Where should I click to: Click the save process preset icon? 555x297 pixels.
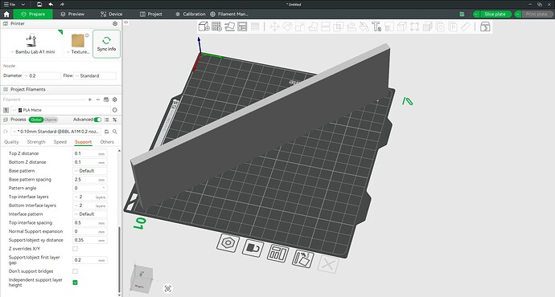(106, 132)
